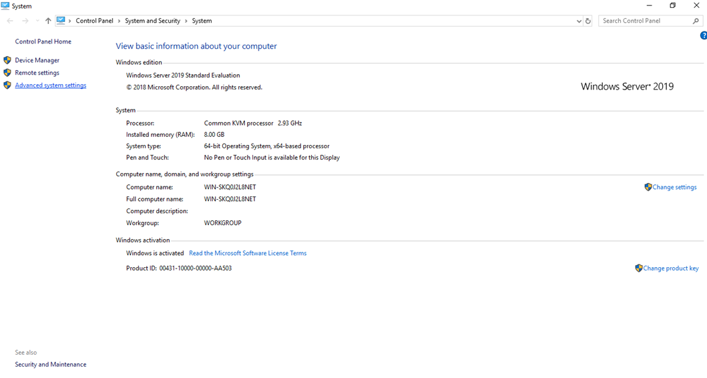This screenshot has width=707, height=378.
Task: Restore down the System window
Action: [673, 6]
